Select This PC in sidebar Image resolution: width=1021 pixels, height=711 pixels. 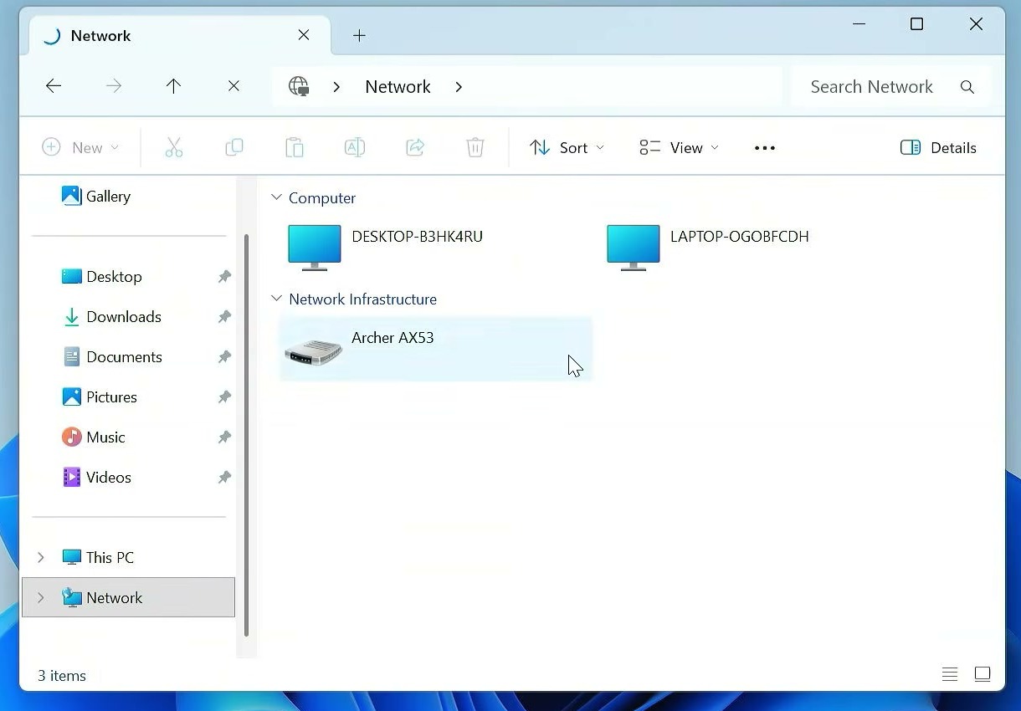point(98,557)
